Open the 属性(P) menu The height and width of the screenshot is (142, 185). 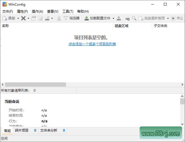pos(23,12)
